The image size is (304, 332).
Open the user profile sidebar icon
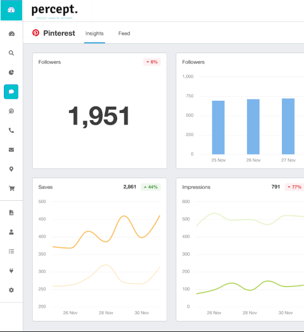click(12, 232)
